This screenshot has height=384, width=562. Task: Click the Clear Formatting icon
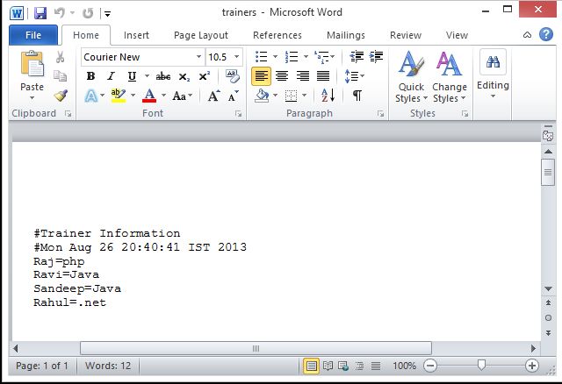pos(232,76)
